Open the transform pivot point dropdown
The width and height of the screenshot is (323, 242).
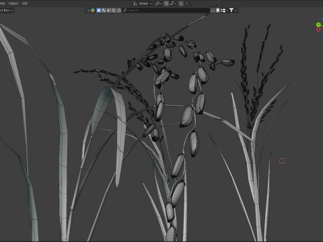(x=158, y=3)
